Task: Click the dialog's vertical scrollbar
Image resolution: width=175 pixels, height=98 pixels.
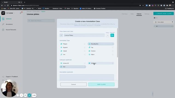Action: (x=117, y=43)
